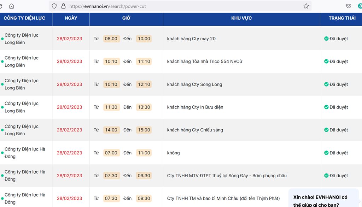362x207 pixels.
Task: Click end time 15:00 in Chiếu sáng row
Action: pyautogui.click(x=144, y=130)
